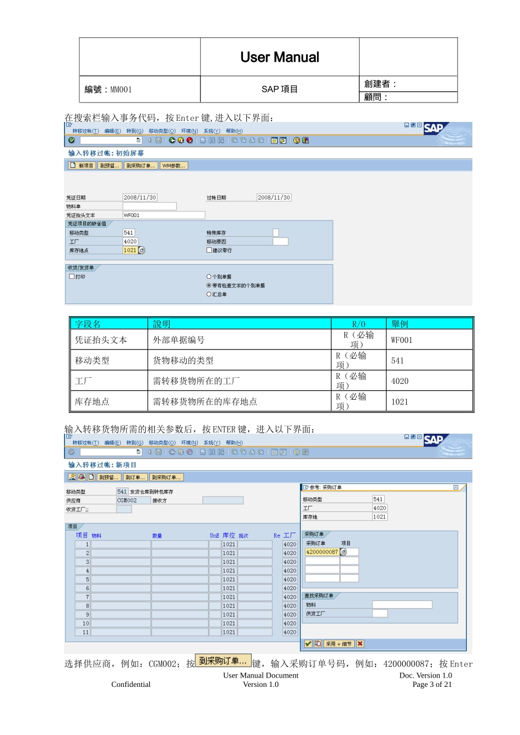Open search help beside purchase order 4200000087

pyautogui.click(x=344, y=552)
